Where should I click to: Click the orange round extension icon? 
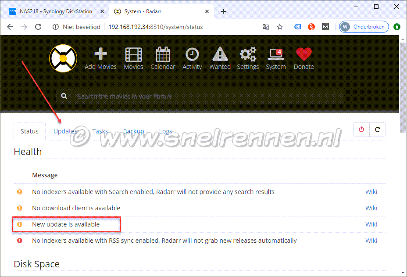click(x=311, y=27)
